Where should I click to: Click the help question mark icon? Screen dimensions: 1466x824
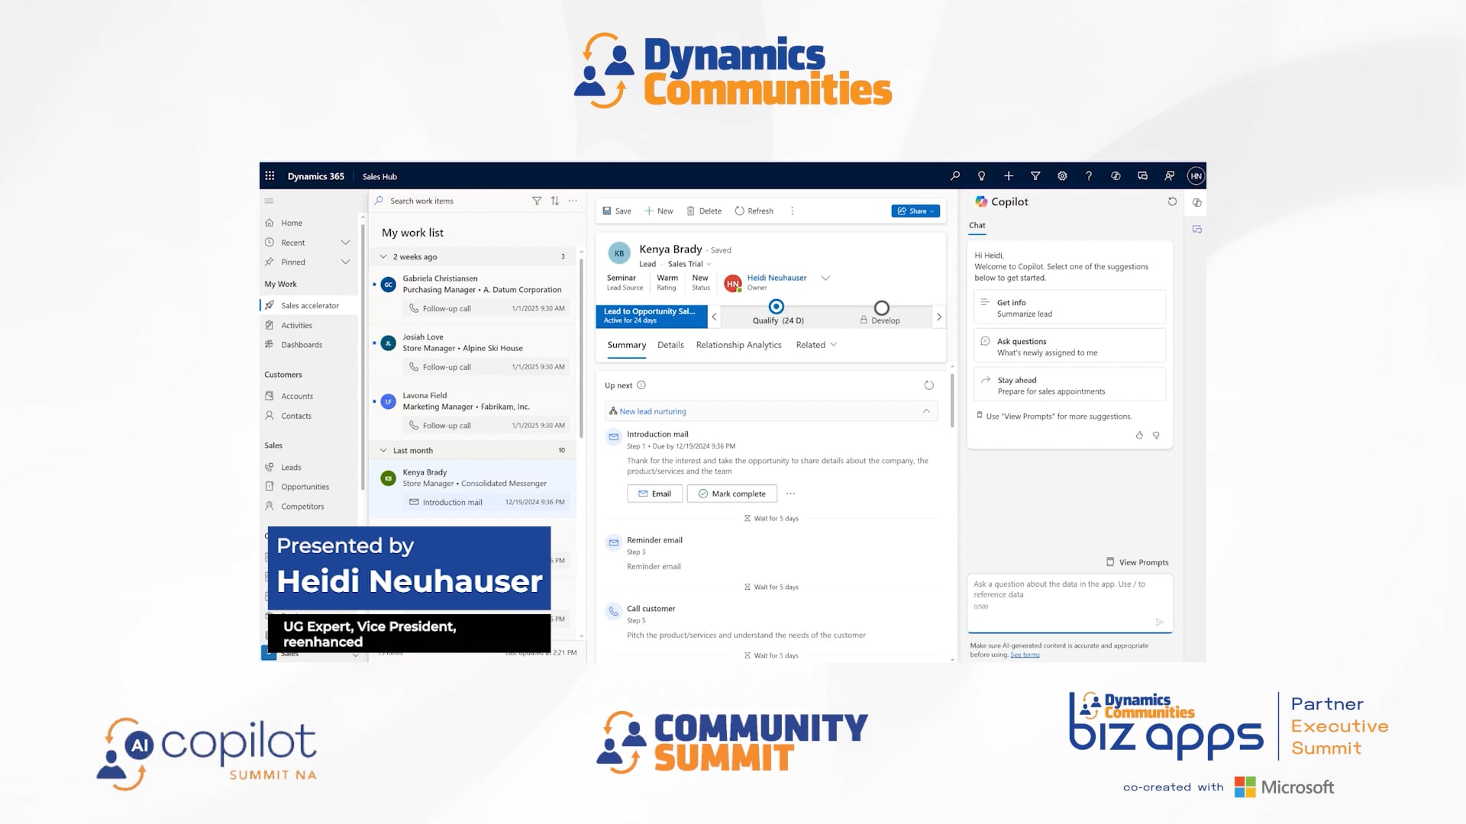coord(1089,175)
